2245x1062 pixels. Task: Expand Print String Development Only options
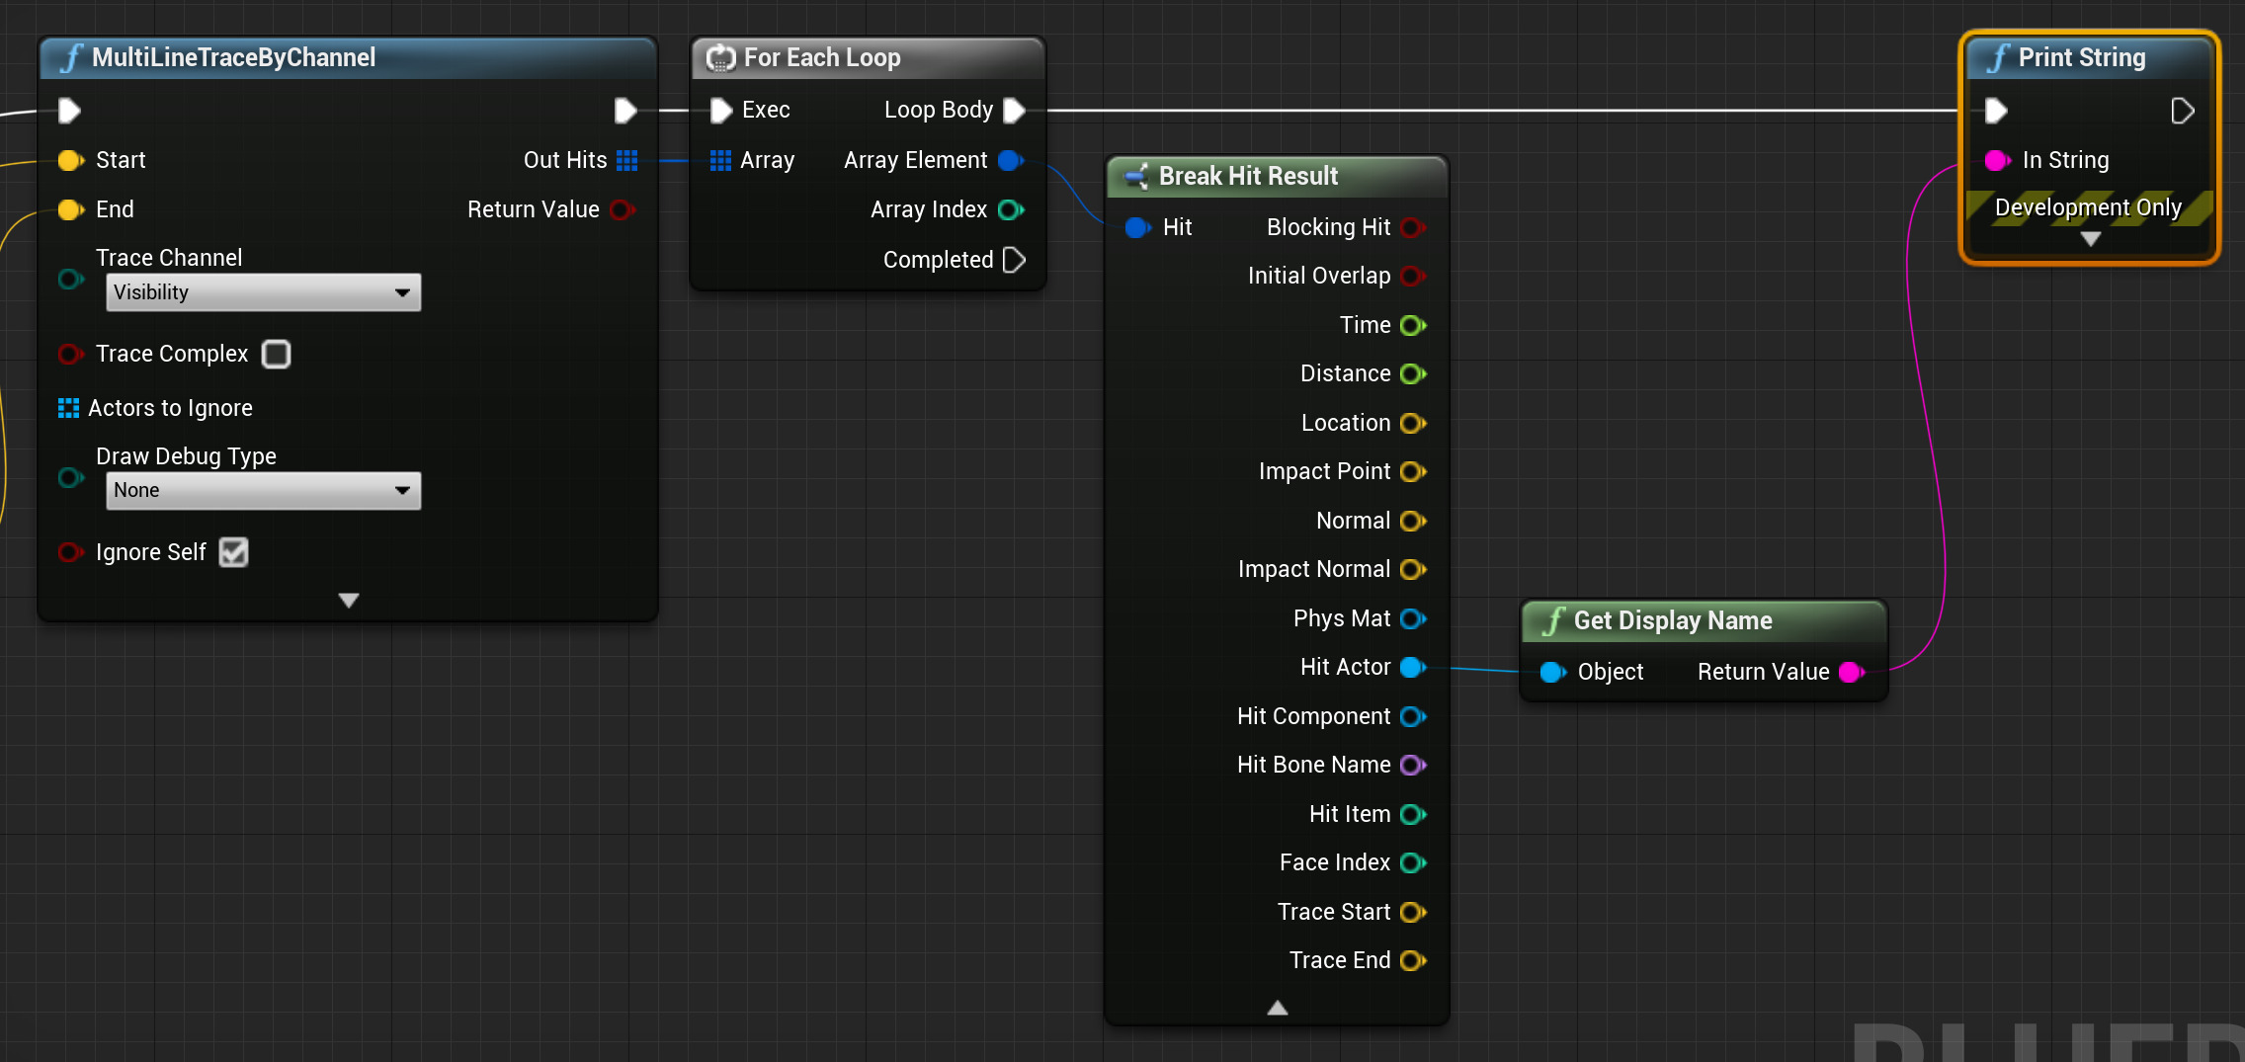tap(2090, 239)
